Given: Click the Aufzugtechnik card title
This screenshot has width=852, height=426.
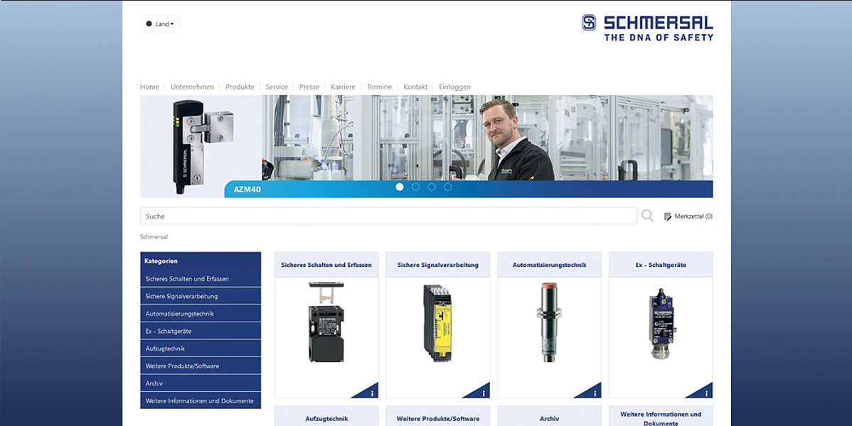Looking at the screenshot, I should pos(326,418).
